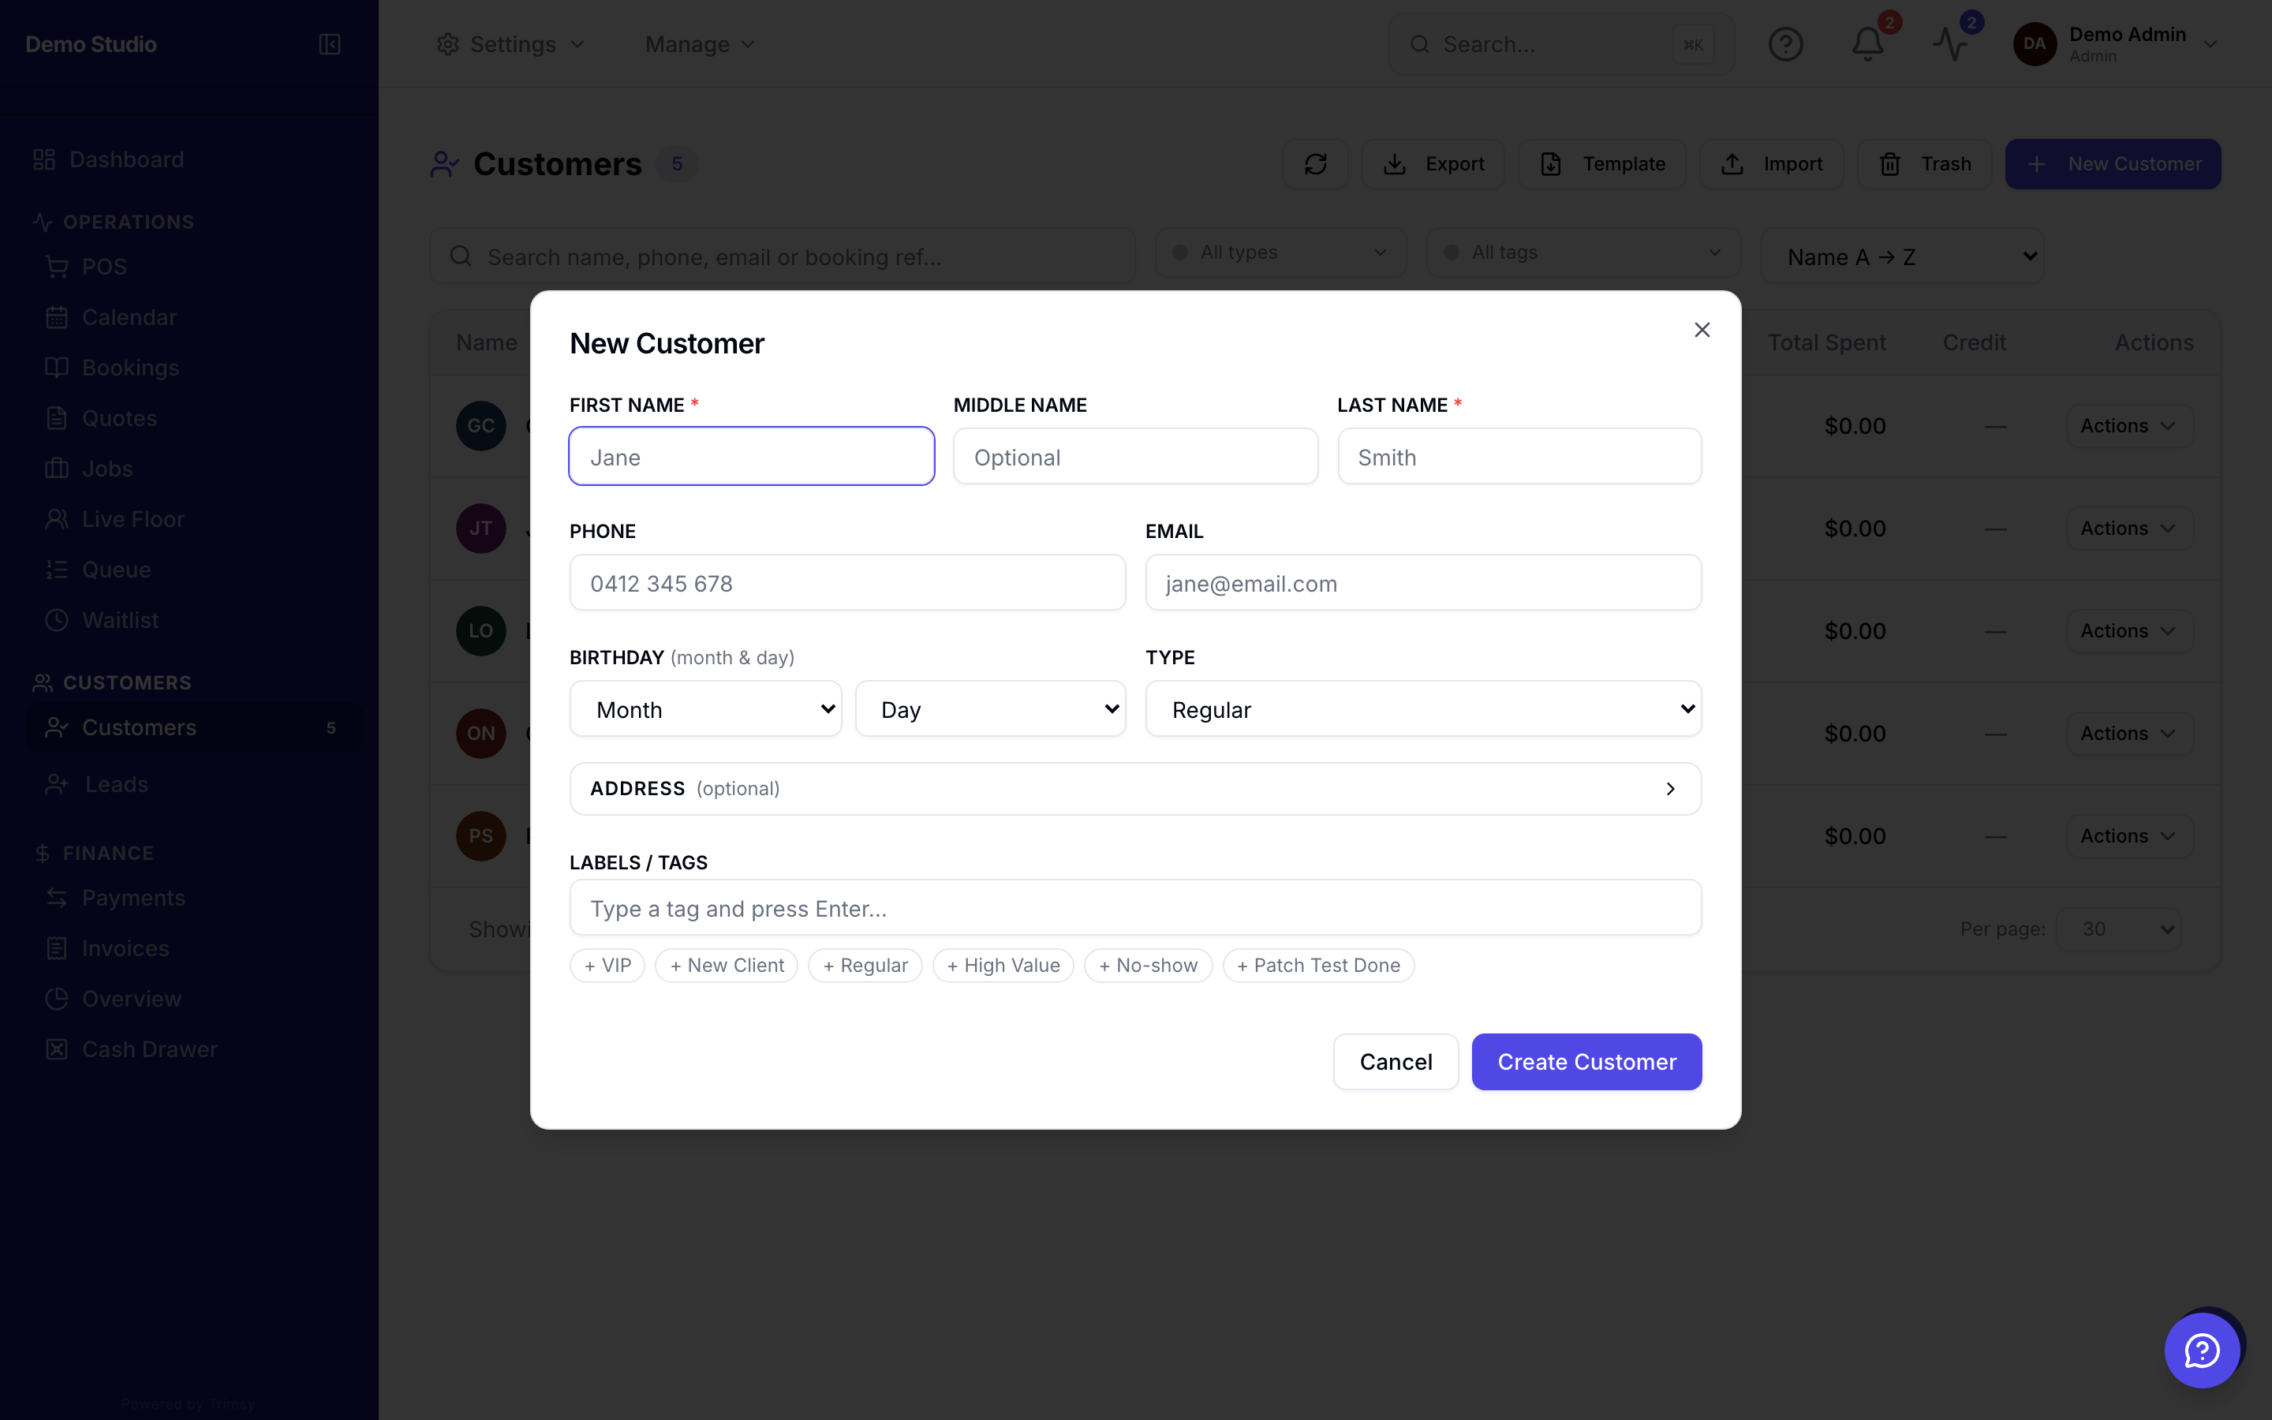2272x1420 pixels.
Task: Open the birthday Month dropdown
Action: click(705, 709)
